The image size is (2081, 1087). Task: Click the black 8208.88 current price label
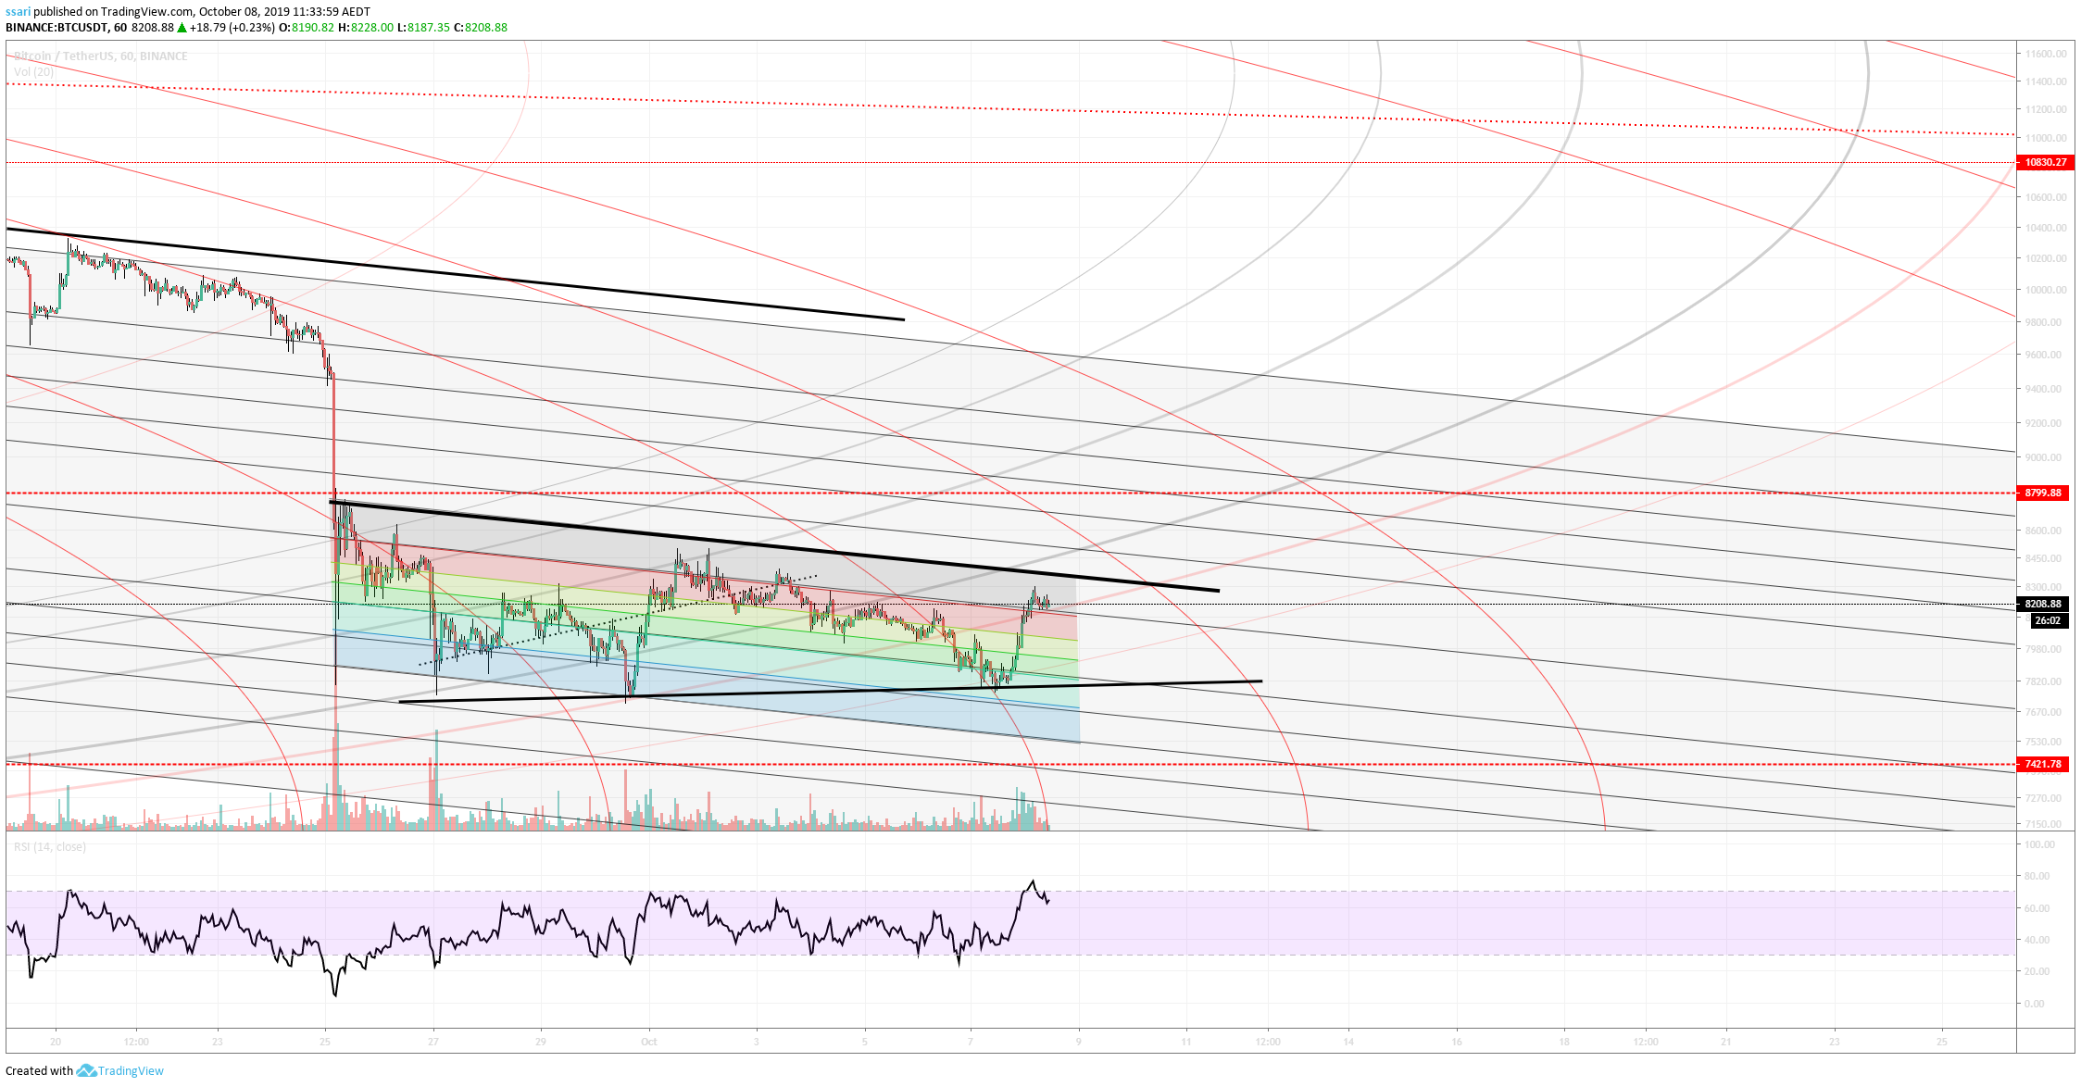click(x=2043, y=604)
